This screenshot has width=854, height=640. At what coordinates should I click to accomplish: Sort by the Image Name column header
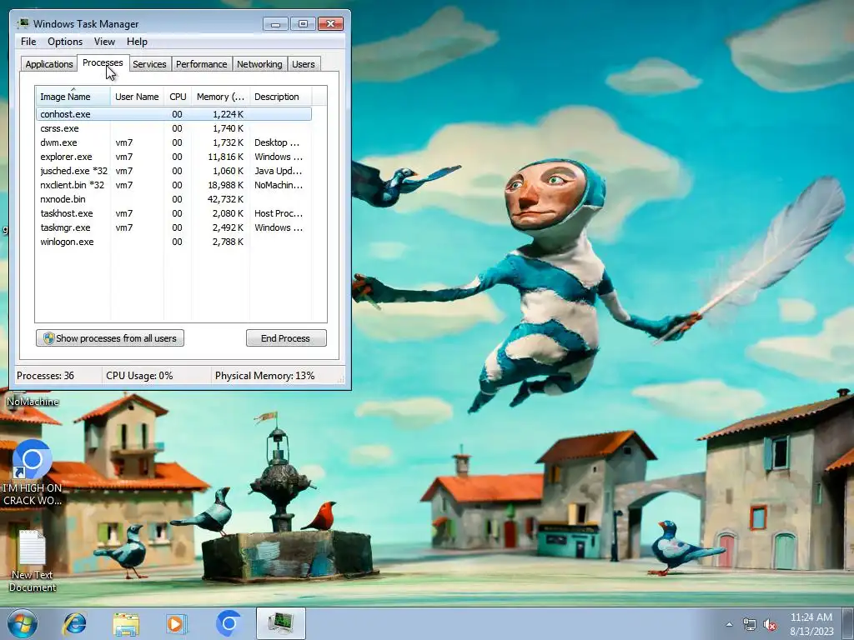pyautogui.click(x=73, y=97)
